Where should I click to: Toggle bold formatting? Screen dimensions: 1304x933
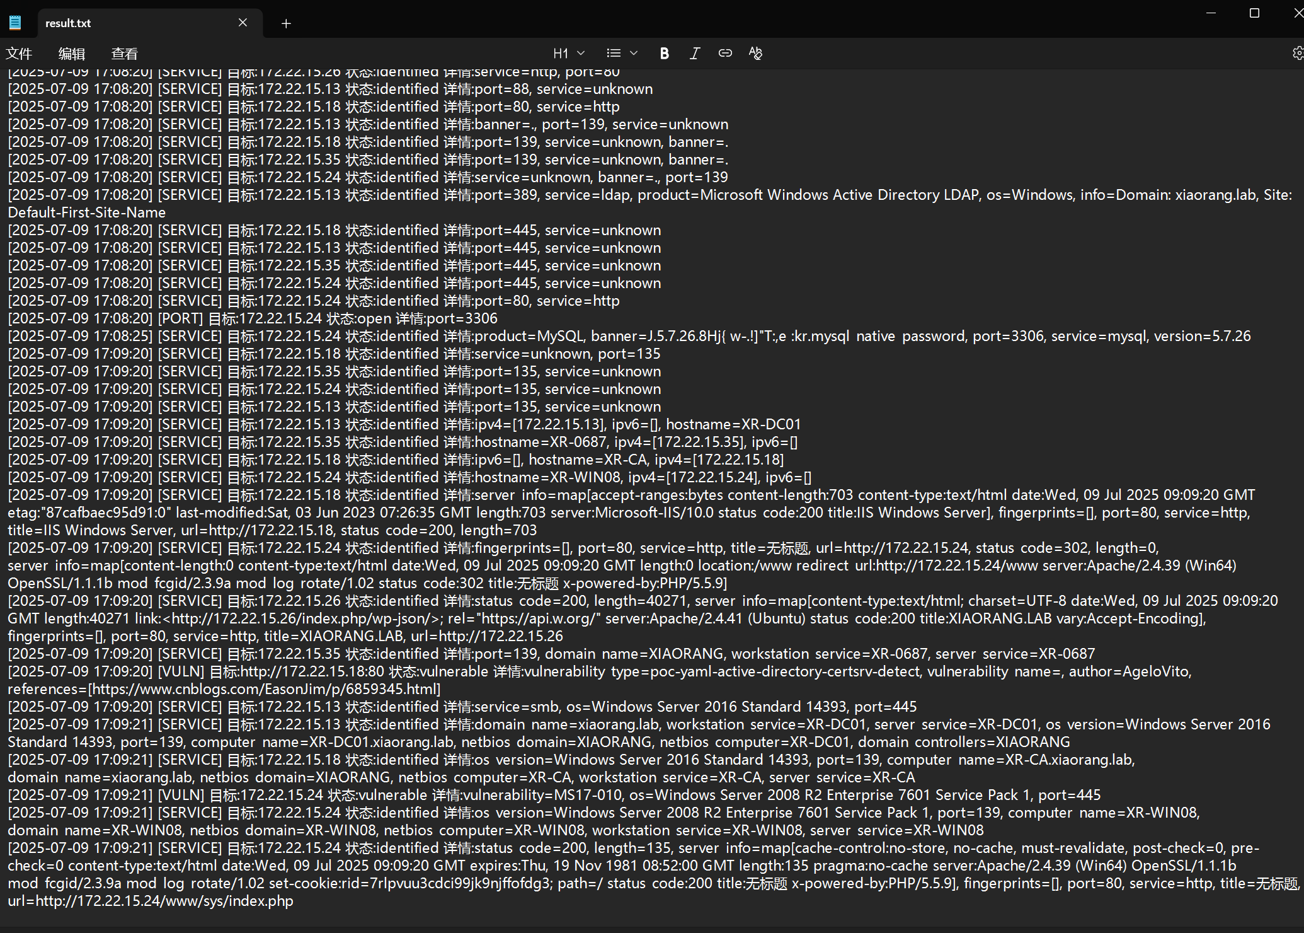tap(664, 54)
